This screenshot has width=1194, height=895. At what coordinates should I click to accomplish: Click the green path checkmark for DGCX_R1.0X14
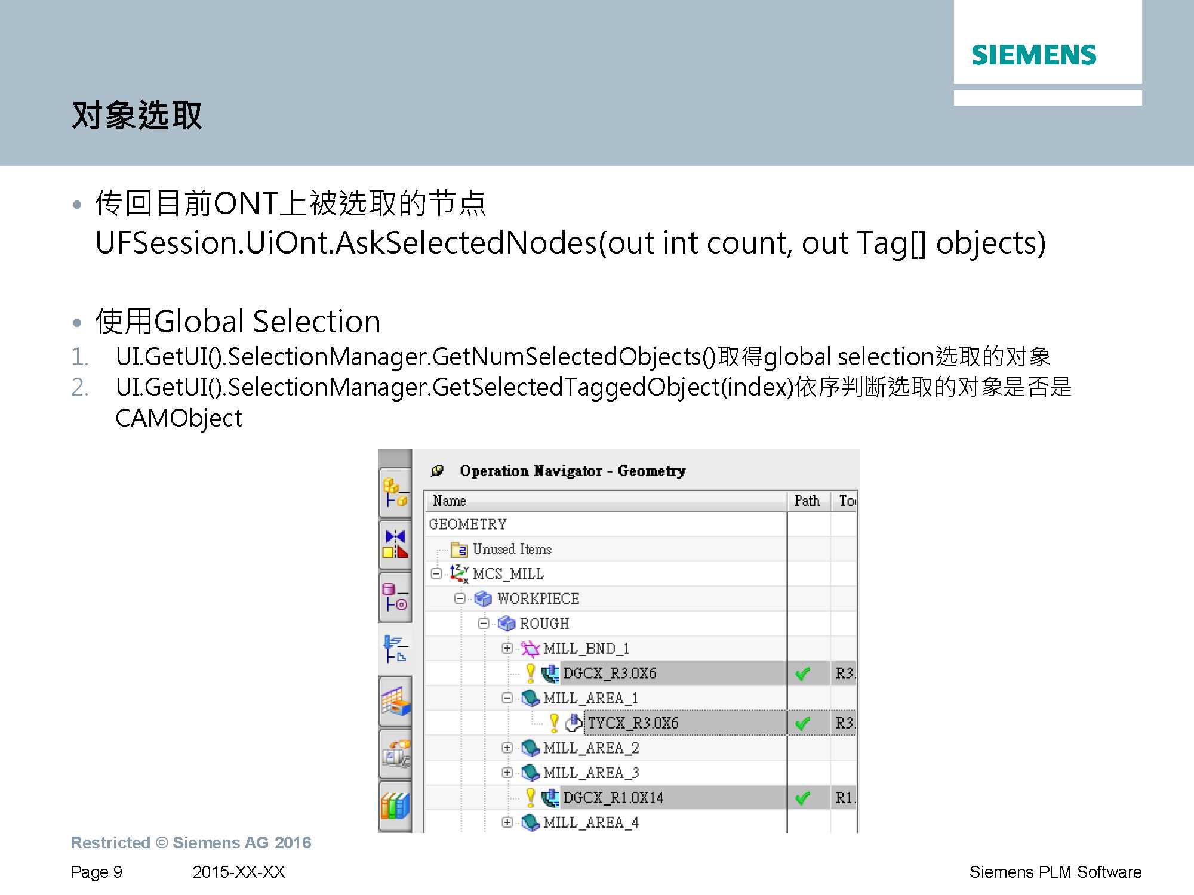pyautogui.click(x=802, y=798)
